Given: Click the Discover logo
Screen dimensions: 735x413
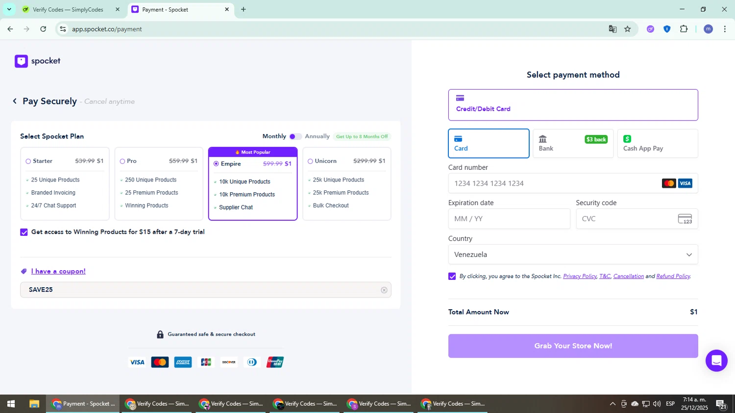Looking at the screenshot, I should (229, 362).
